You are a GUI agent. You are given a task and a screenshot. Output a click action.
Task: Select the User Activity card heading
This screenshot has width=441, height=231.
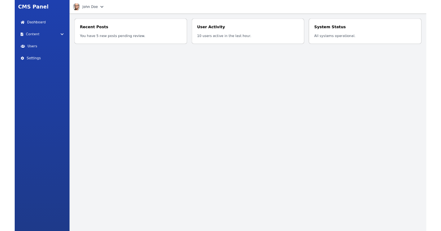click(x=211, y=27)
